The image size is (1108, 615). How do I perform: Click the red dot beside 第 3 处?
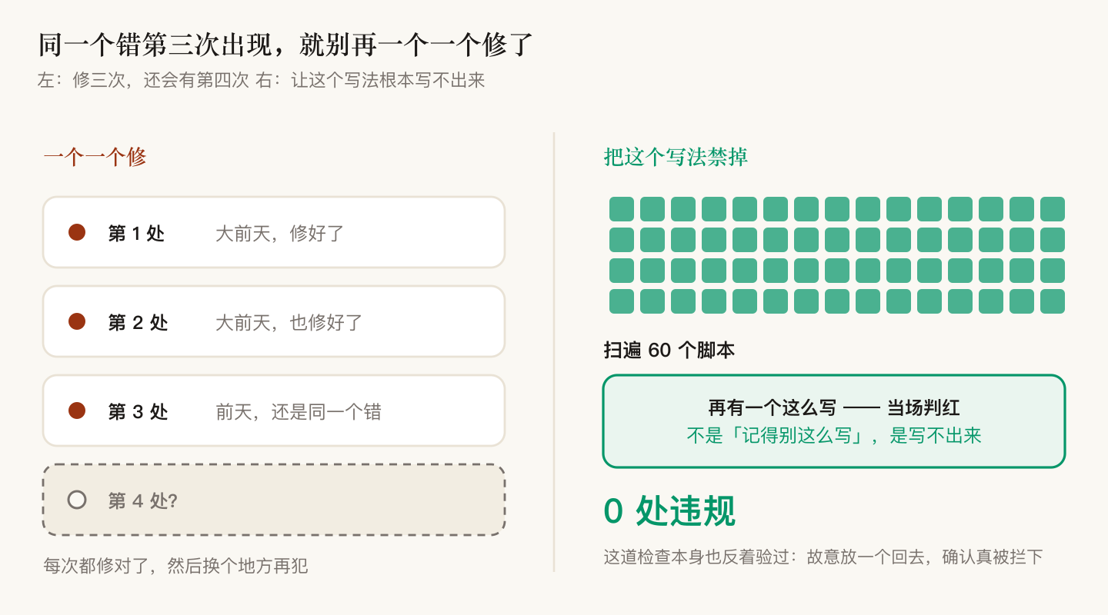[x=77, y=411]
